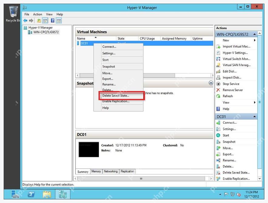268x203 pixels.
Task: Open File Explorer from the taskbar
Action: pos(47,194)
